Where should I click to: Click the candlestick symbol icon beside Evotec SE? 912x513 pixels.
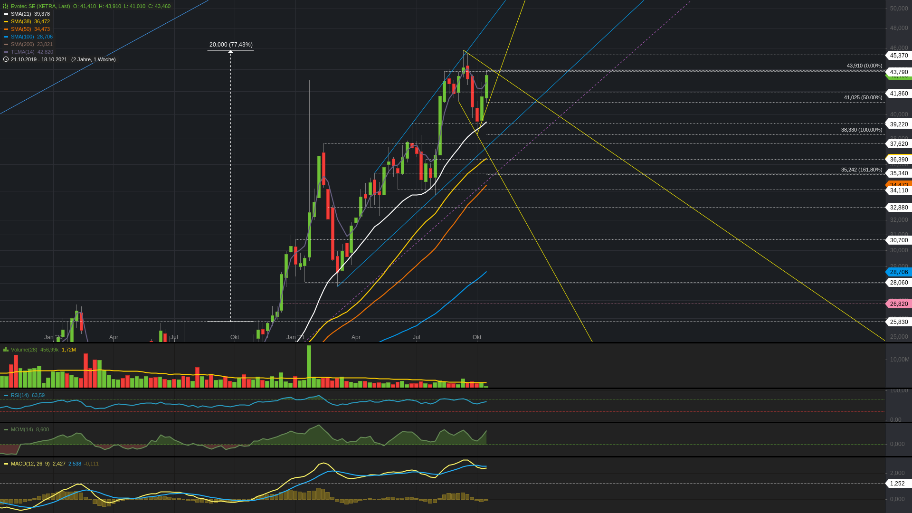(x=5, y=6)
